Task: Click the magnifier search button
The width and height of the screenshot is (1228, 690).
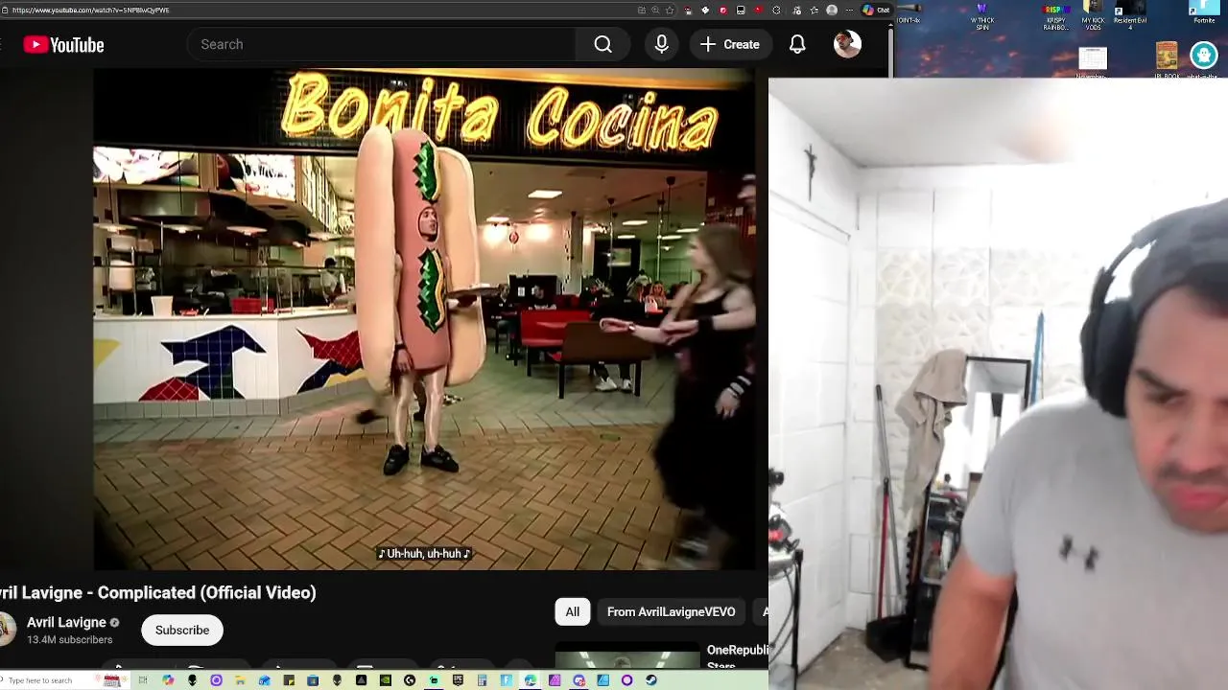Action: pos(602,44)
